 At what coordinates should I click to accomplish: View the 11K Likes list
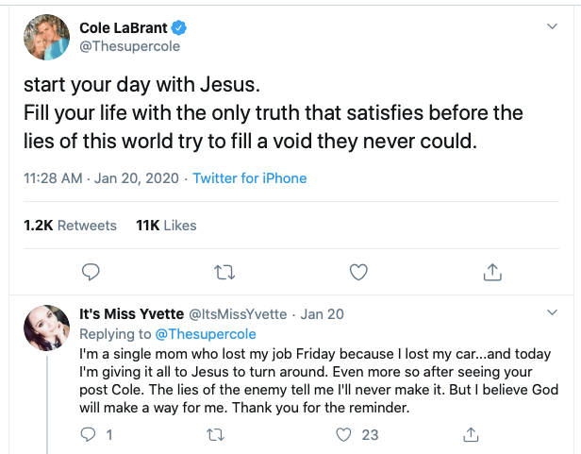[166, 226]
